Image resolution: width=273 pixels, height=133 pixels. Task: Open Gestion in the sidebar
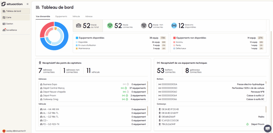click(x=15, y=24)
